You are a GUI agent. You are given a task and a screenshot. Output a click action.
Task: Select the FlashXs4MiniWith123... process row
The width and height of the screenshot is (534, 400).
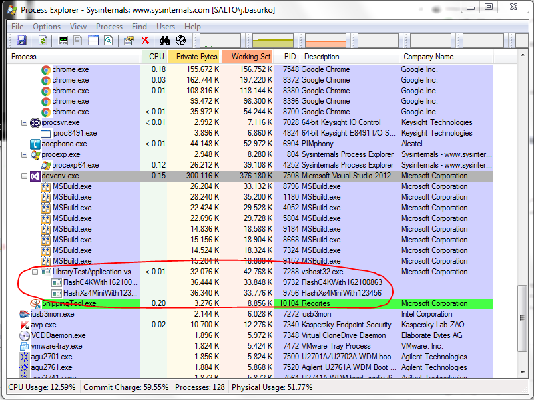[x=250, y=293]
